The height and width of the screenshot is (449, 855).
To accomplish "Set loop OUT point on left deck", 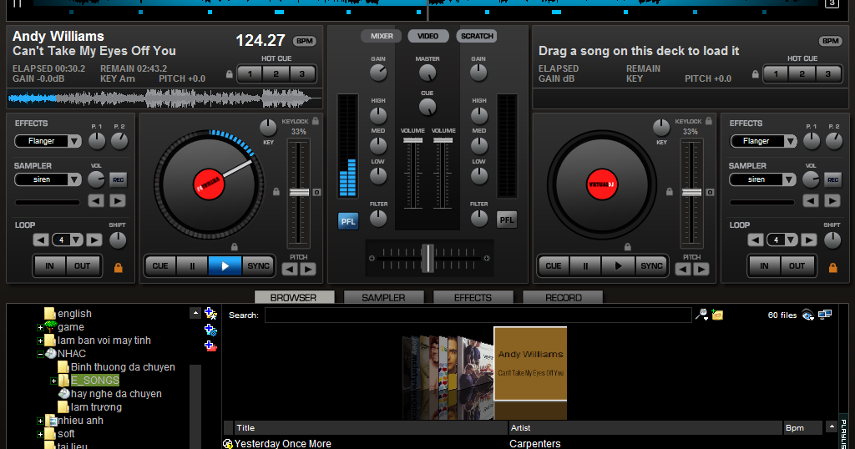I will pos(83,266).
